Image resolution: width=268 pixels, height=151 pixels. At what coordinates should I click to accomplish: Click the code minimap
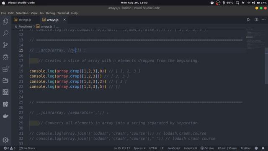tap(255, 39)
